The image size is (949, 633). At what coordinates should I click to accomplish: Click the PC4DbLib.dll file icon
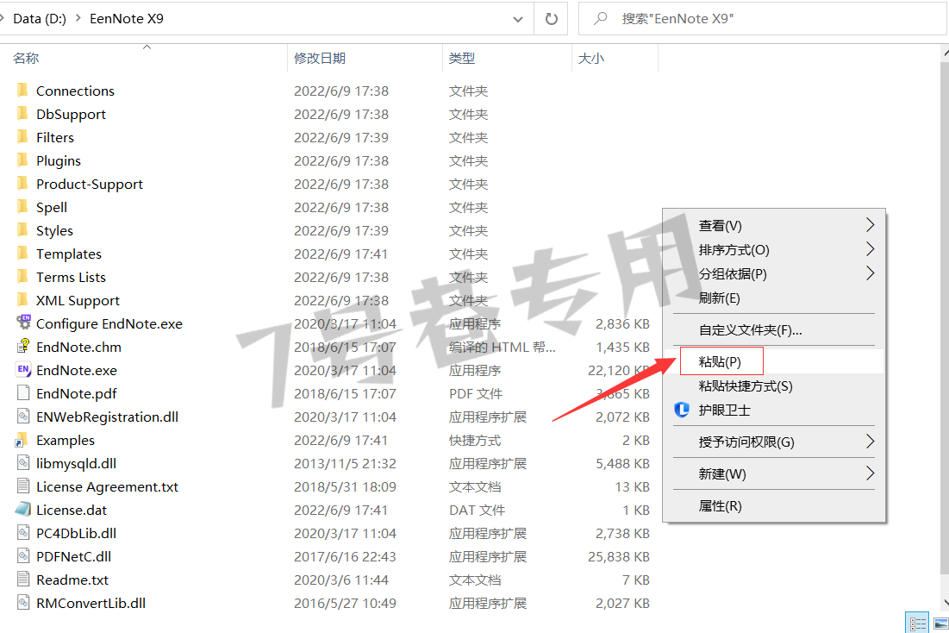click(x=23, y=532)
